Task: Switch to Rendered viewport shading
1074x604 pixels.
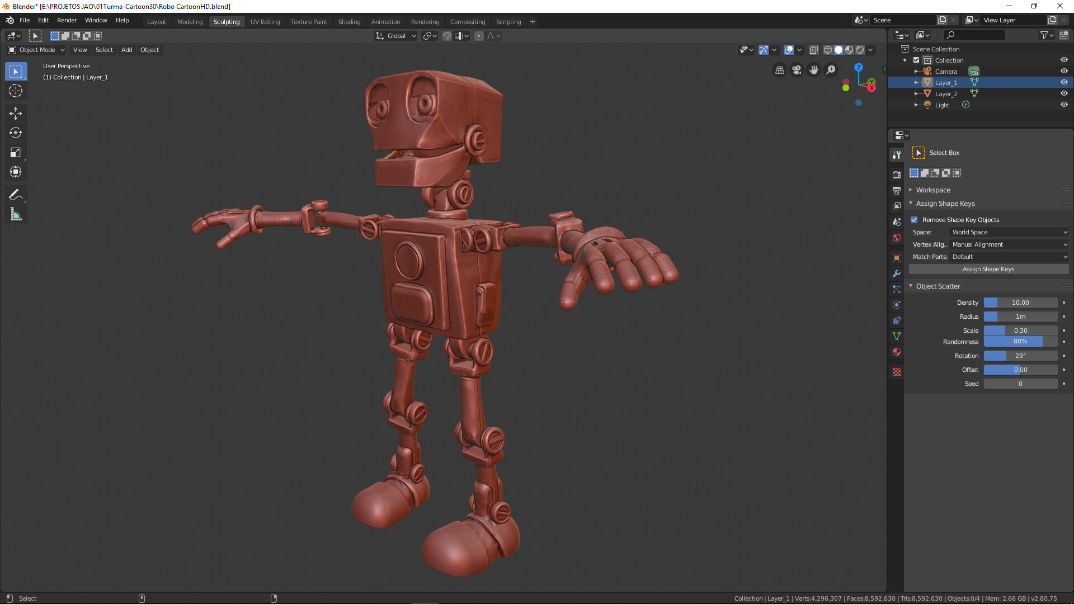Action: [860, 49]
